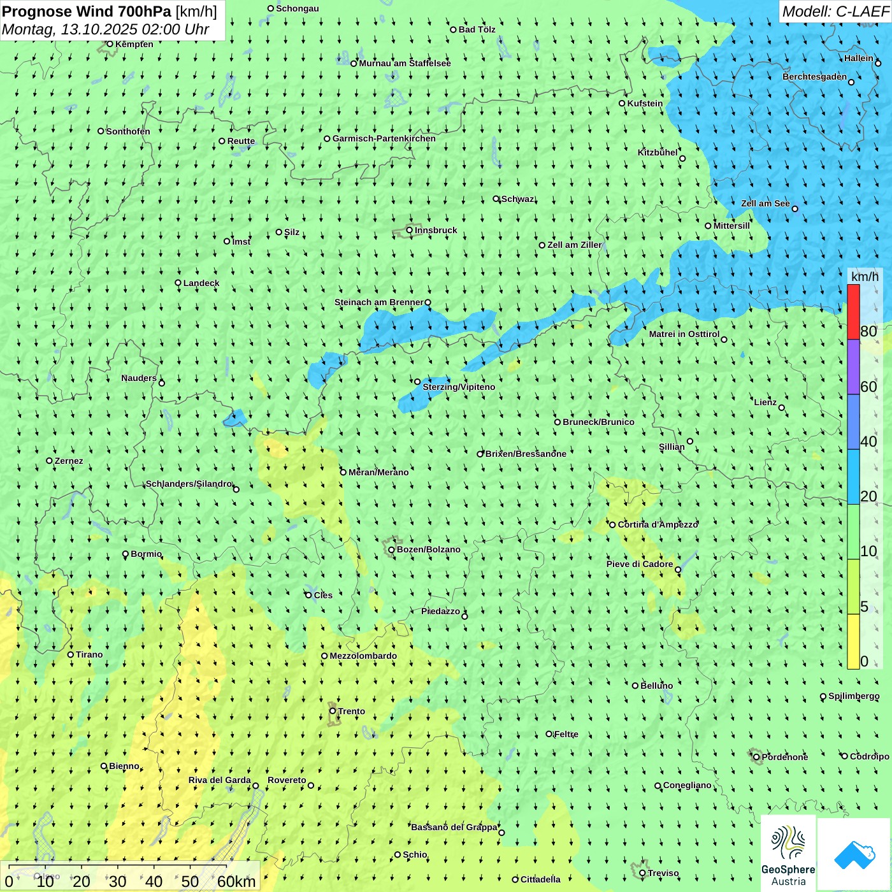Click the 'Modell: C-LAEF' label
Viewport: 892px width, 892px height.
835,11
